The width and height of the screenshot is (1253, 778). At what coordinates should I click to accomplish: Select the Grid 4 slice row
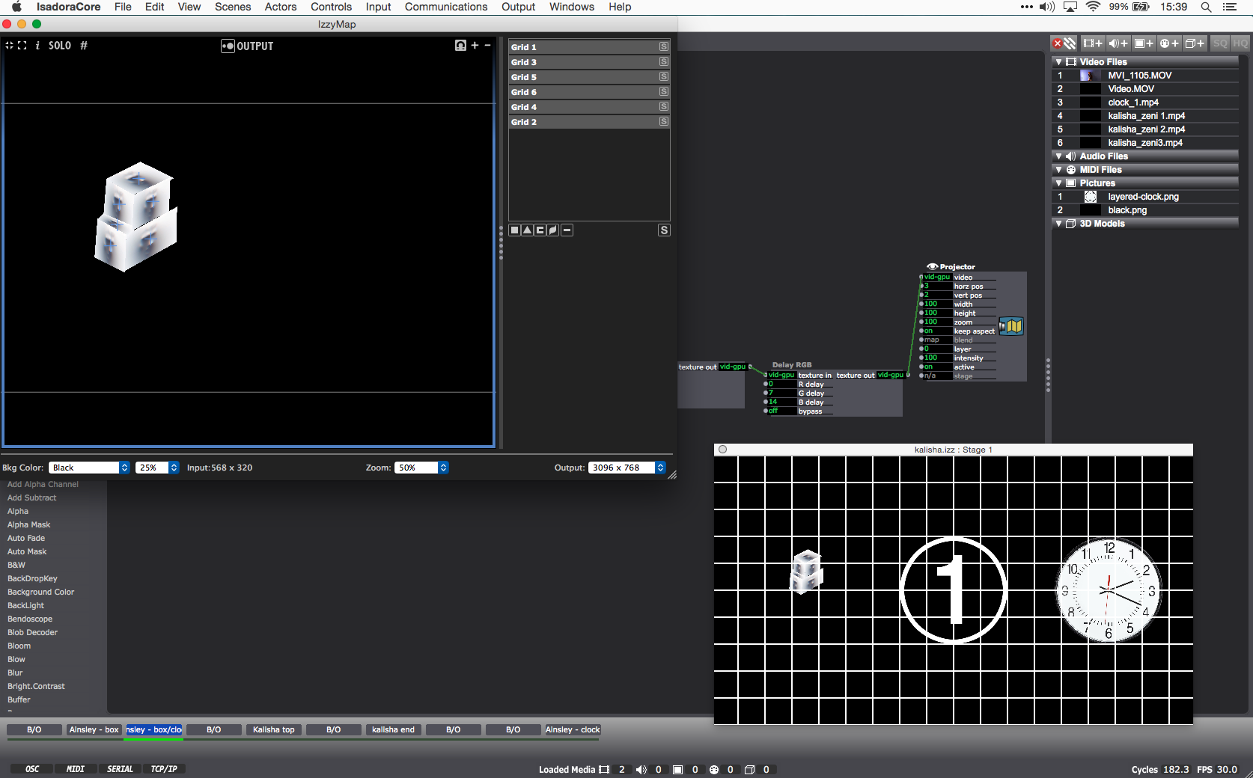(589, 107)
